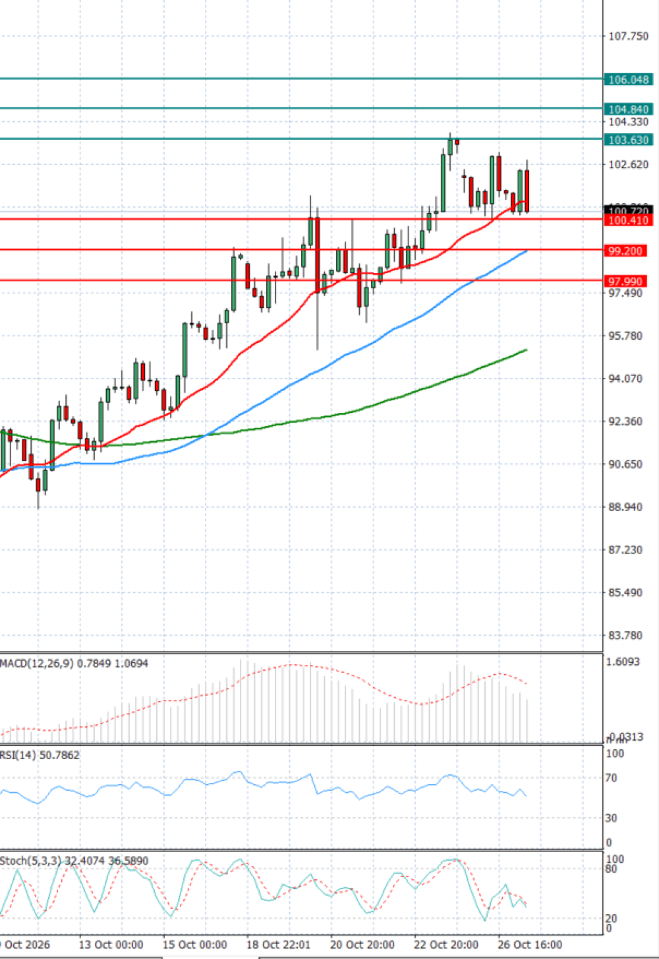This screenshot has width=659, height=959.
Task: Click the 94.070 price axis value
Action: pyautogui.click(x=625, y=379)
